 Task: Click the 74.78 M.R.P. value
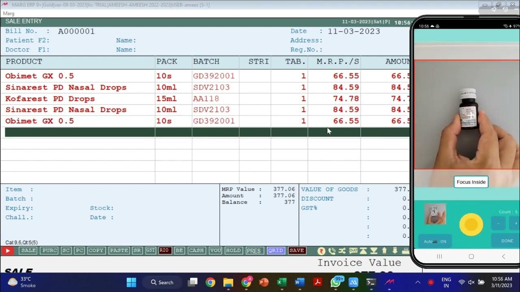coord(346,99)
